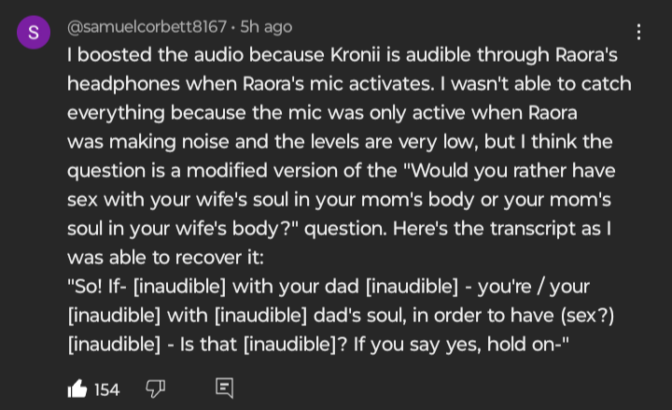
Task: Open the three-dot comment options menu
Action: 638,32
